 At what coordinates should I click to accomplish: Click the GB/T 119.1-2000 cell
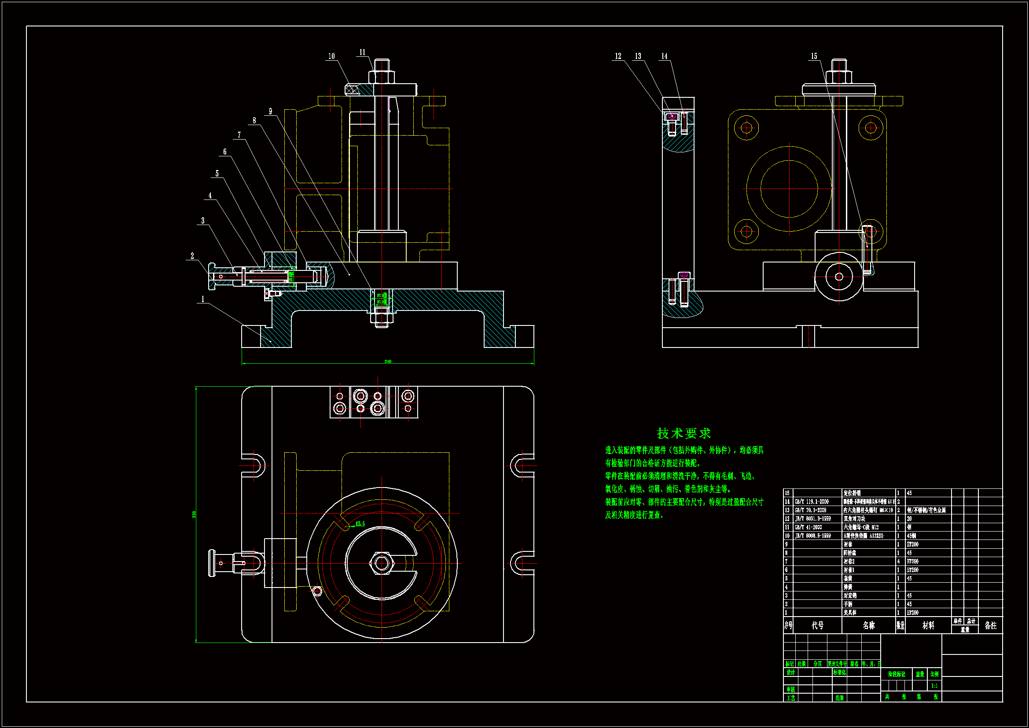tap(812, 502)
